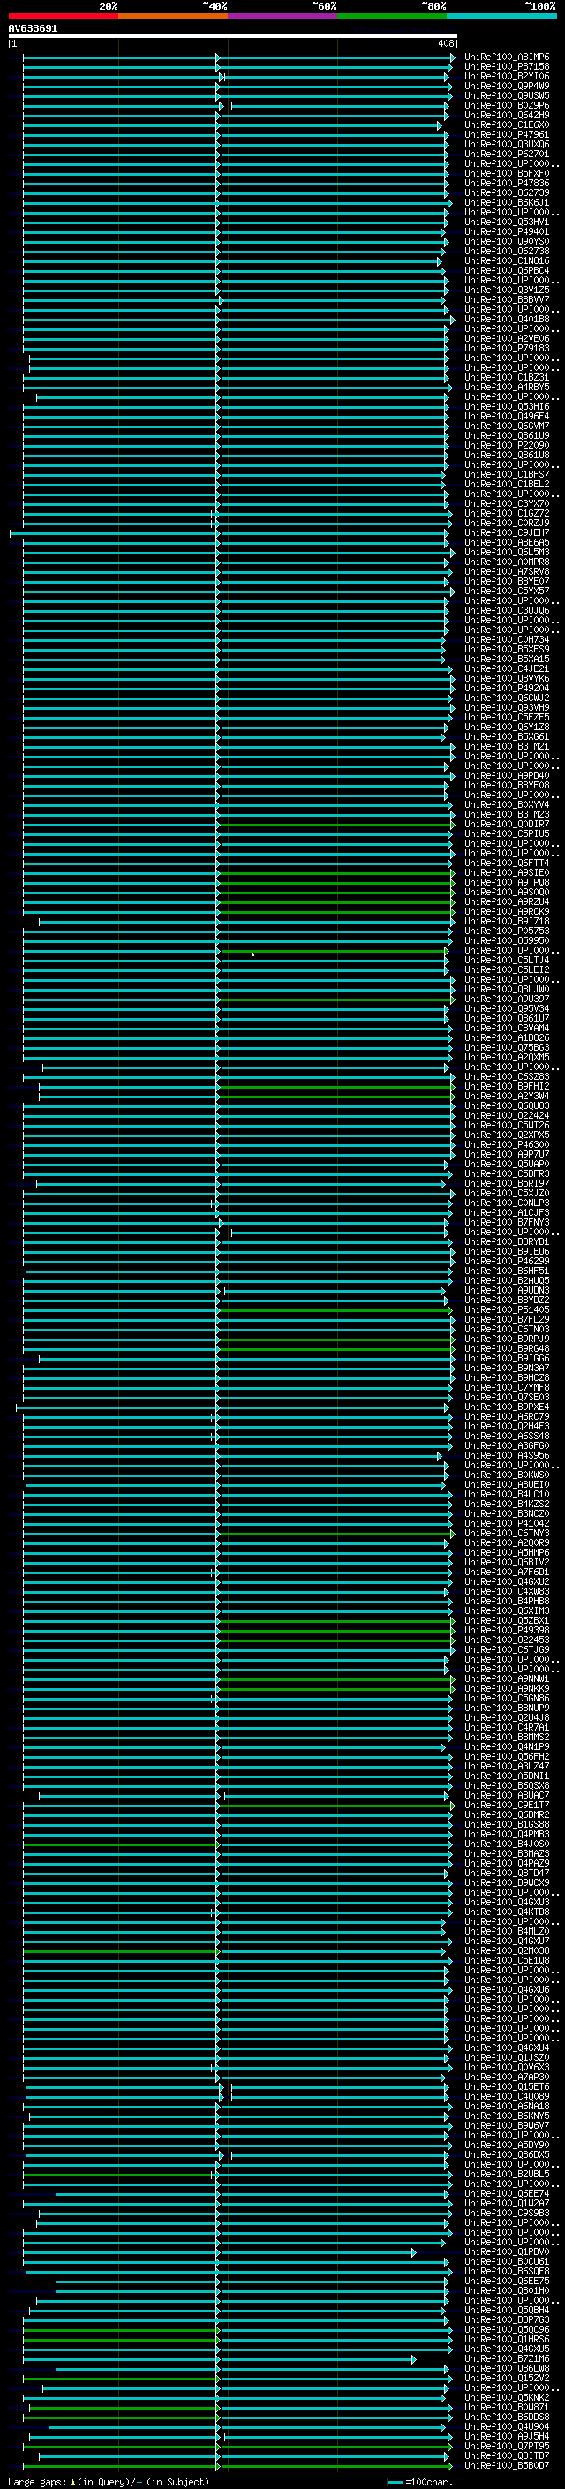Select hit label UniRef100_P62701
This screenshot has width=565, height=2489.
(x=506, y=154)
